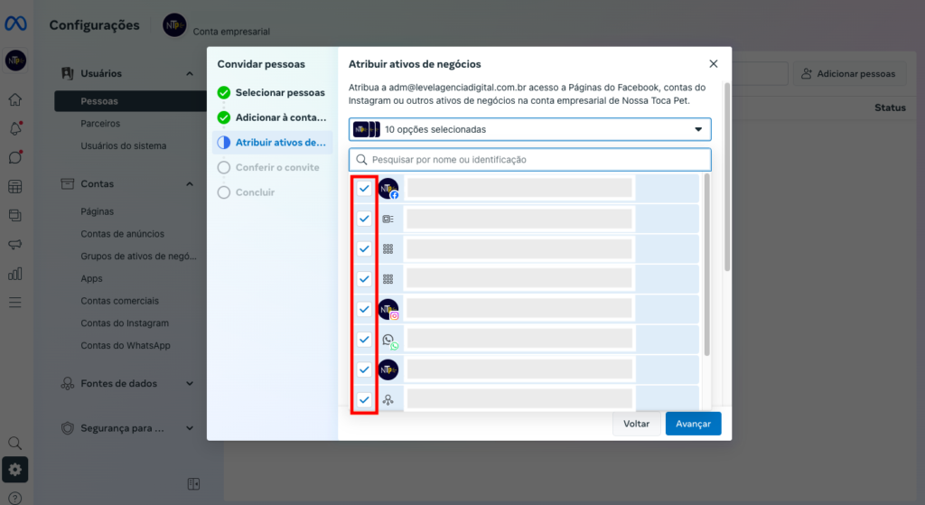Click the ad account asset icon
Viewport: 925px width, 505px height.
click(388, 219)
